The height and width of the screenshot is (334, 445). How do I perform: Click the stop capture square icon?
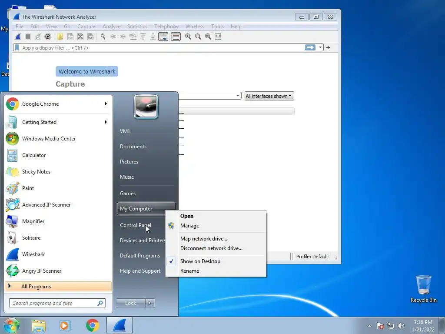28,37
